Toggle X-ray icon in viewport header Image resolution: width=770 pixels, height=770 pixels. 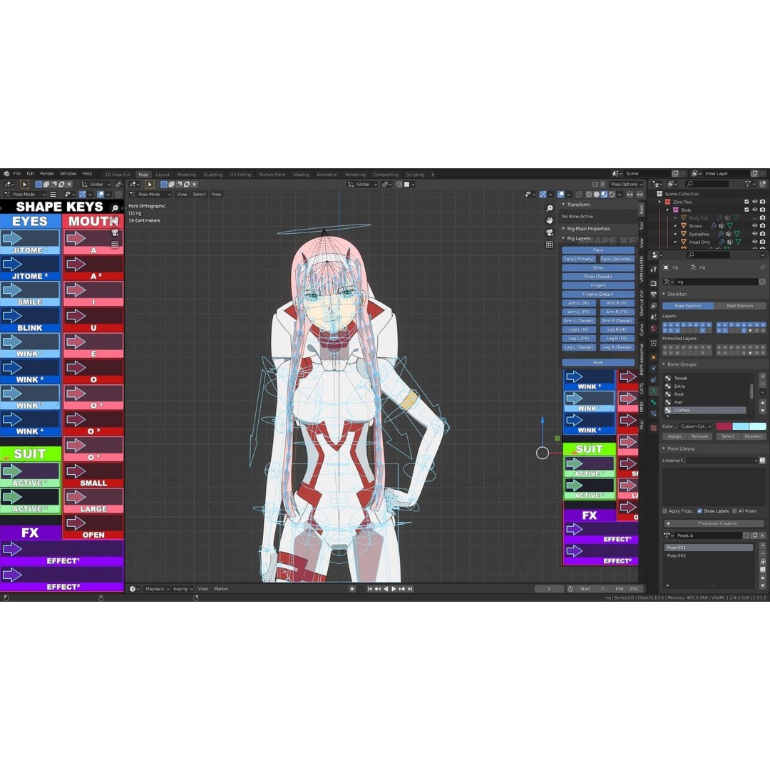579,195
